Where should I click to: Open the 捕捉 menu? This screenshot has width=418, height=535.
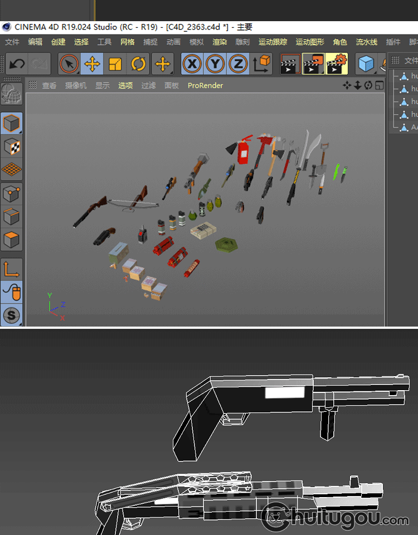click(150, 42)
